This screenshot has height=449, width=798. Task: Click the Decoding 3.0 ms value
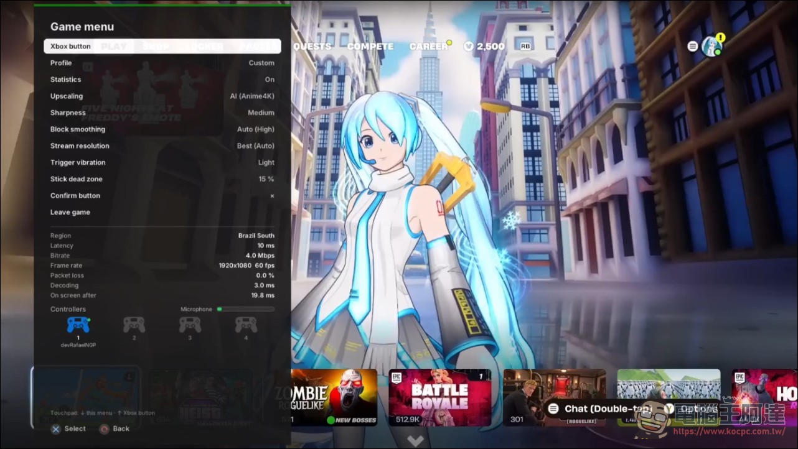click(x=264, y=285)
